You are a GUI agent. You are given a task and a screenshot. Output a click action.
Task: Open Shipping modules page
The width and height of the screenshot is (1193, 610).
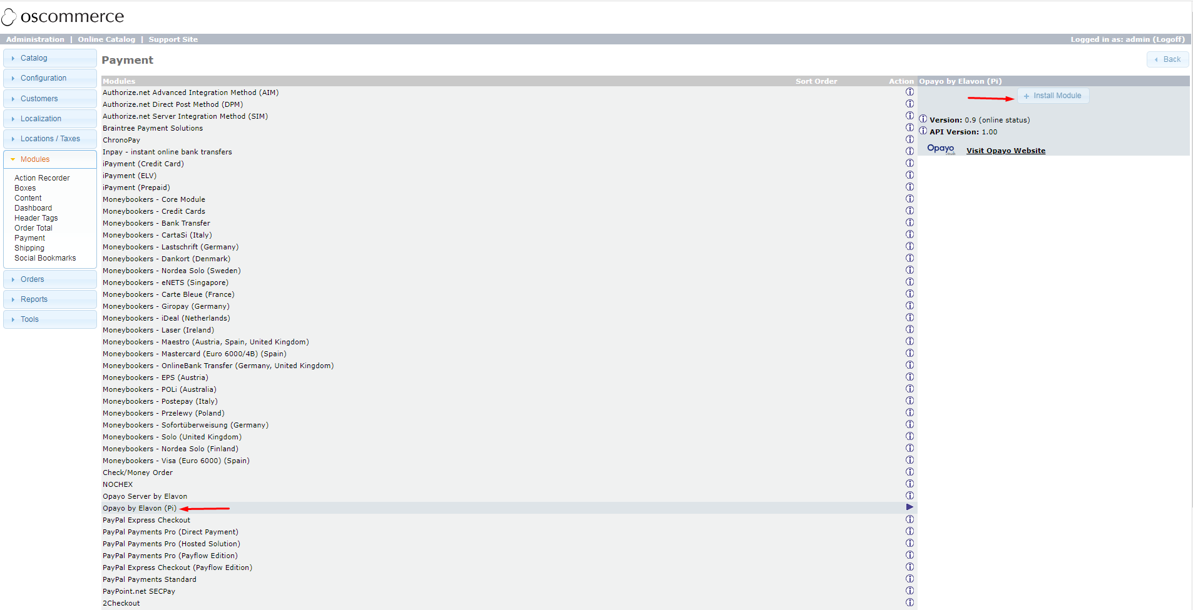pos(29,248)
